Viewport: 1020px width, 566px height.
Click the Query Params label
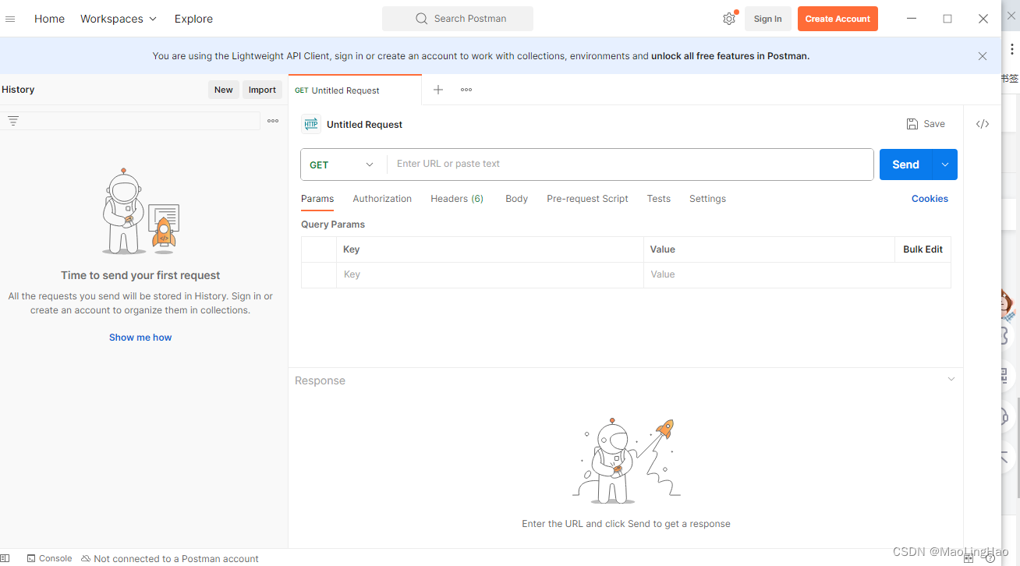(333, 225)
